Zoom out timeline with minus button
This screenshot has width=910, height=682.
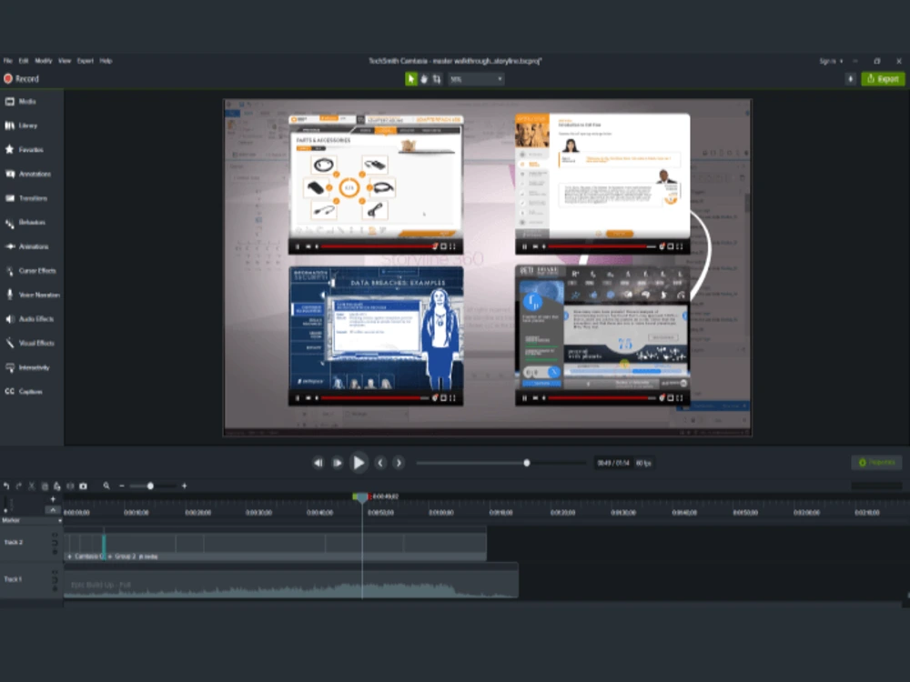122,486
